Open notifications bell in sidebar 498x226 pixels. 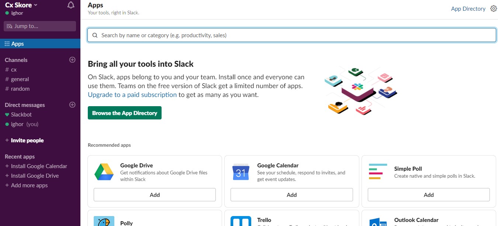tap(71, 5)
